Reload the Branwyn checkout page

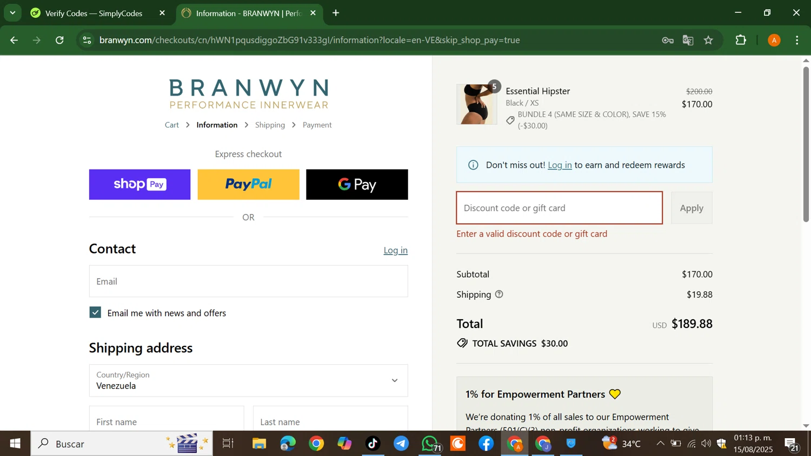point(60,40)
